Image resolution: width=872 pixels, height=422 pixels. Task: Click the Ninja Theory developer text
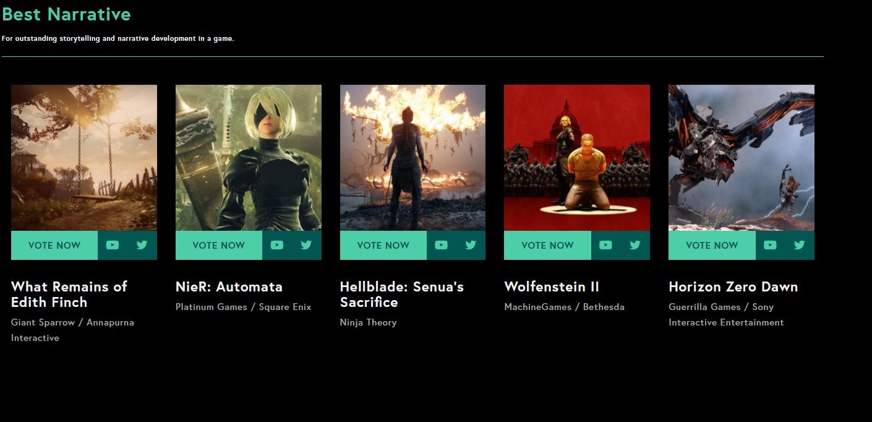368,322
